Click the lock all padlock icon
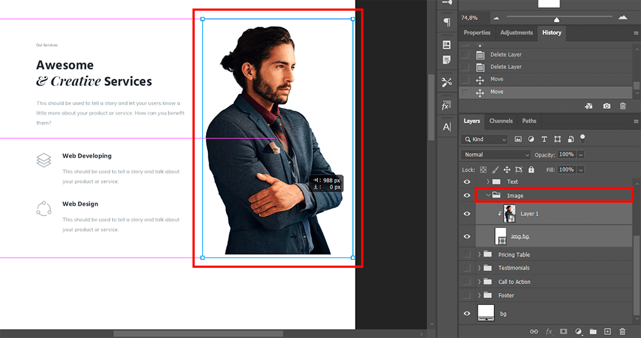The image size is (641, 338). click(531, 170)
